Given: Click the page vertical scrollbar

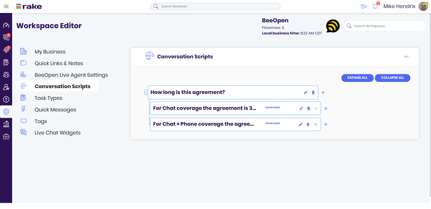Looking at the screenshot, I should coord(430,104).
